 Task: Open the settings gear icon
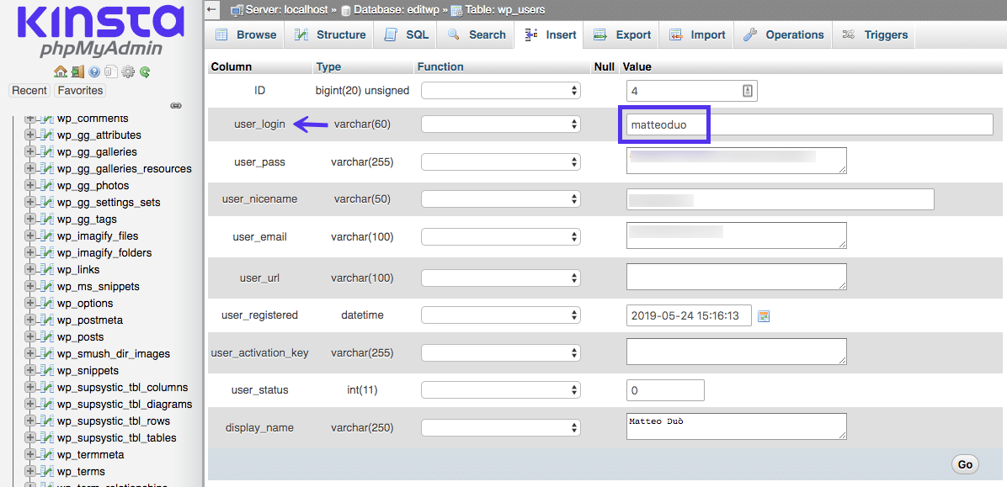coord(127,71)
